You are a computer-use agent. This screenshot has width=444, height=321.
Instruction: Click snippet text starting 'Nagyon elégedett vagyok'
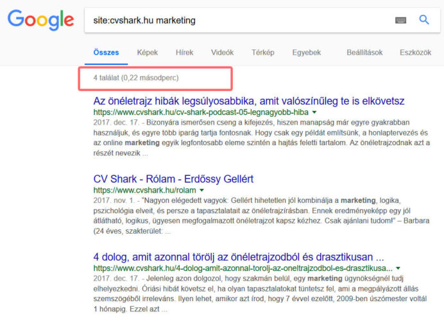pos(261,216)
